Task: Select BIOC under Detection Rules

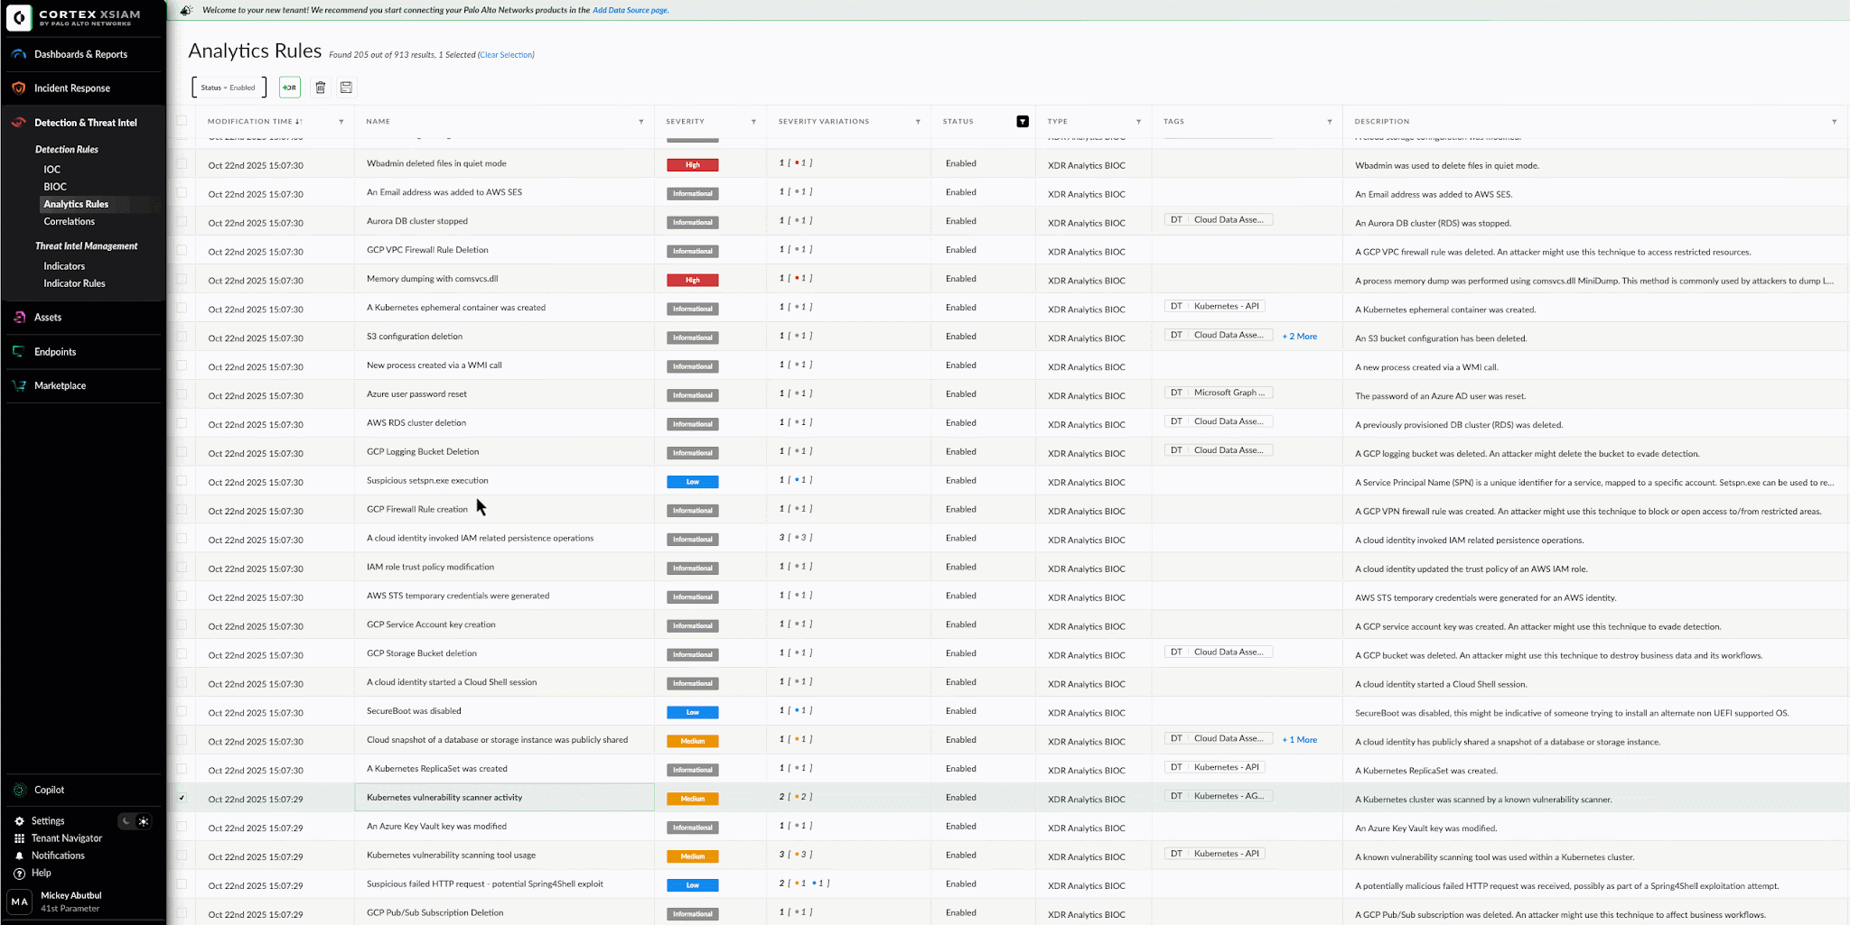Action: [x=55, y=186]
